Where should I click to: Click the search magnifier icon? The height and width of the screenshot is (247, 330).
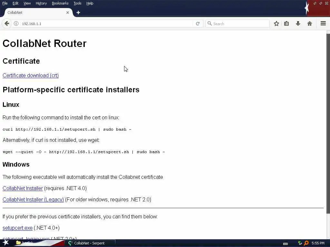click(x=209, y=23)
